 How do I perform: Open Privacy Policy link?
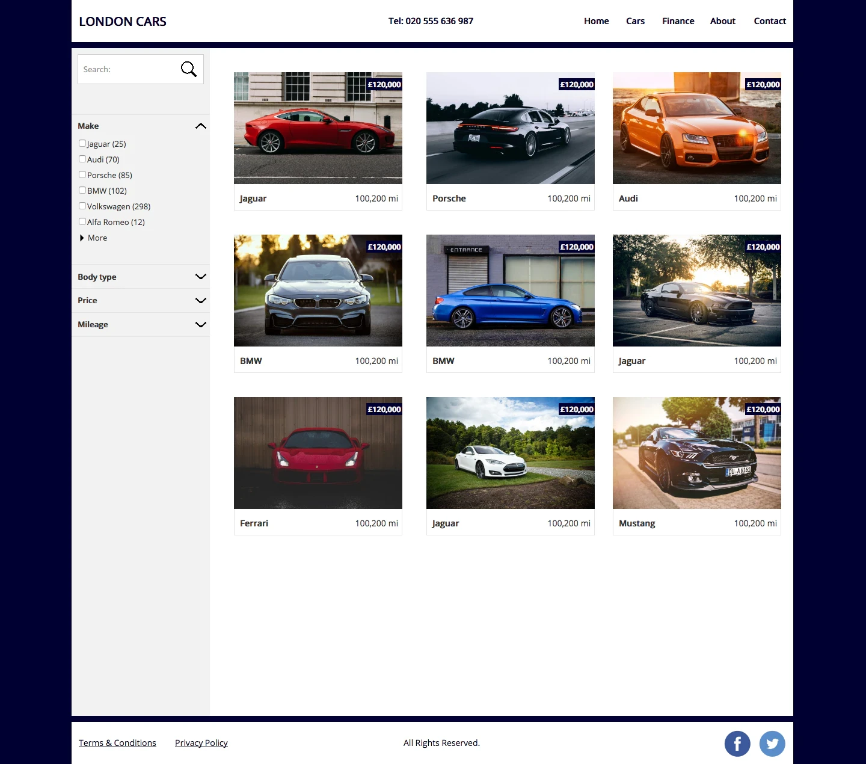pyautogui.click(x=201, y=743)
